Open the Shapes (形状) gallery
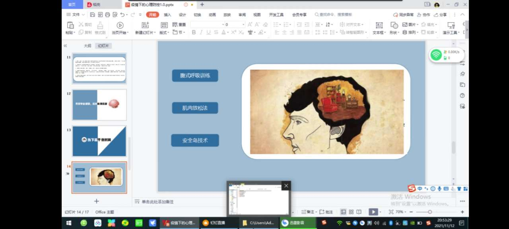This screenshot has height=229, width=509. [x=394, y=25]
